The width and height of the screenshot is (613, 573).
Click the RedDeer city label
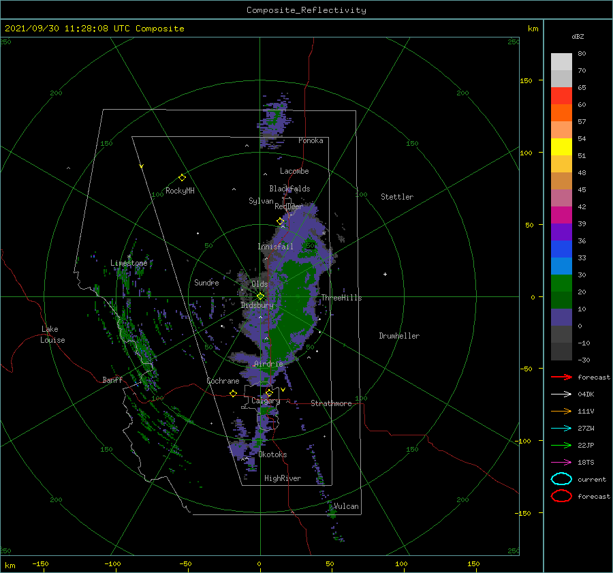(x=289, y=206)
